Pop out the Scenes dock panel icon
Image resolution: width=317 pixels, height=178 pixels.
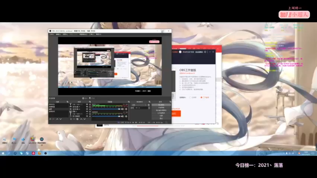point(67,102)
